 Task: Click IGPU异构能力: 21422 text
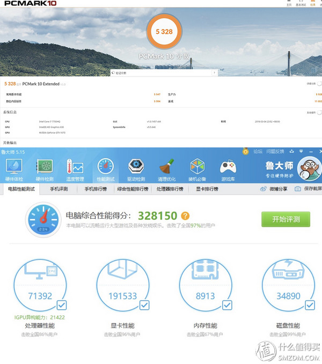point(40,317)
